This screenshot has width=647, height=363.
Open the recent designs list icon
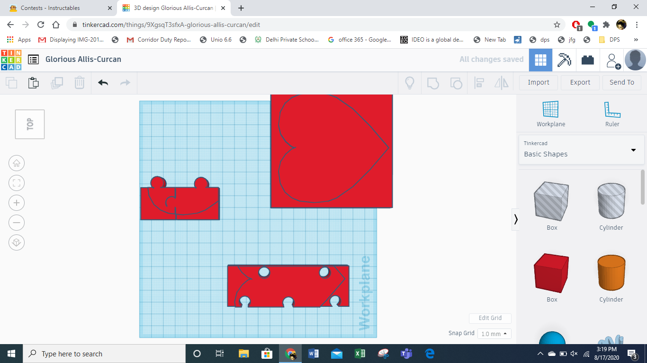tap(33, 60)
